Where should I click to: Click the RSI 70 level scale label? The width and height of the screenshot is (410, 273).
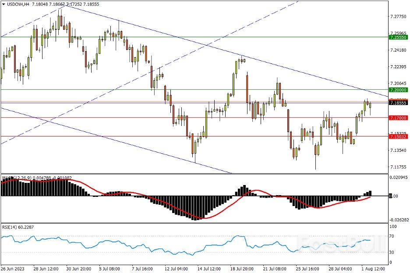[x=392, y=236]
